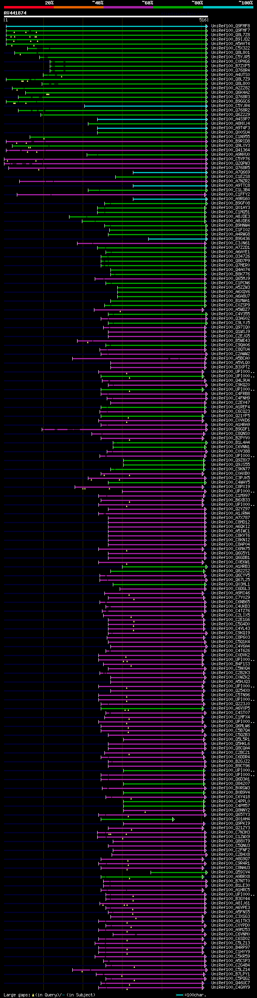Screen dimensions: 257x998
Task: Select the UniRef100_C5LZ14 label
Action: [230, 970]
